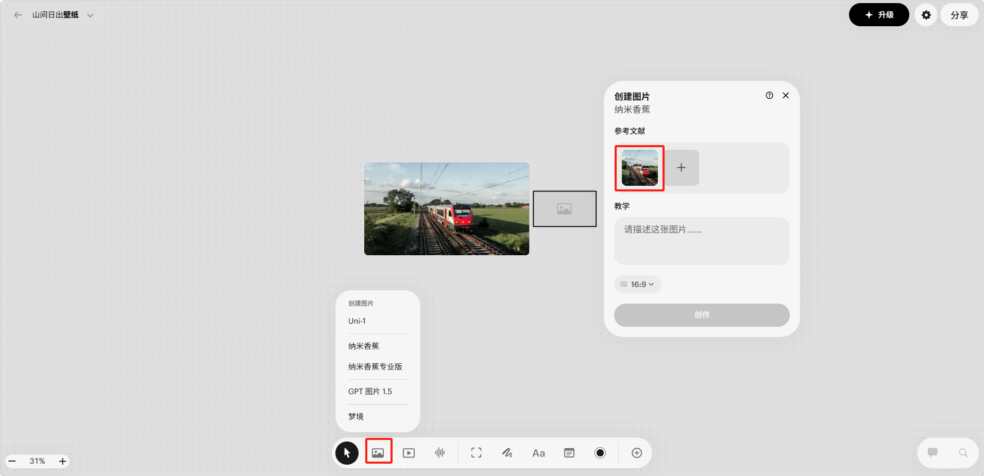Select the frame tool in toolbar
Viewport: 984px width, 476px height.
tap(476, 453)
